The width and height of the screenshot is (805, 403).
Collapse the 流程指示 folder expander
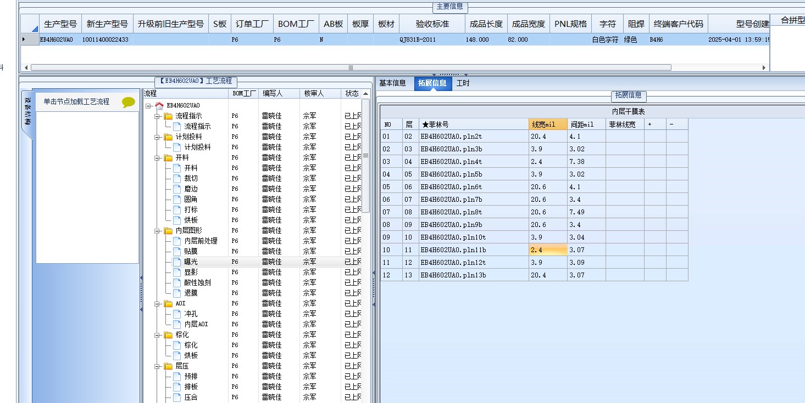(x=157, y=116)
